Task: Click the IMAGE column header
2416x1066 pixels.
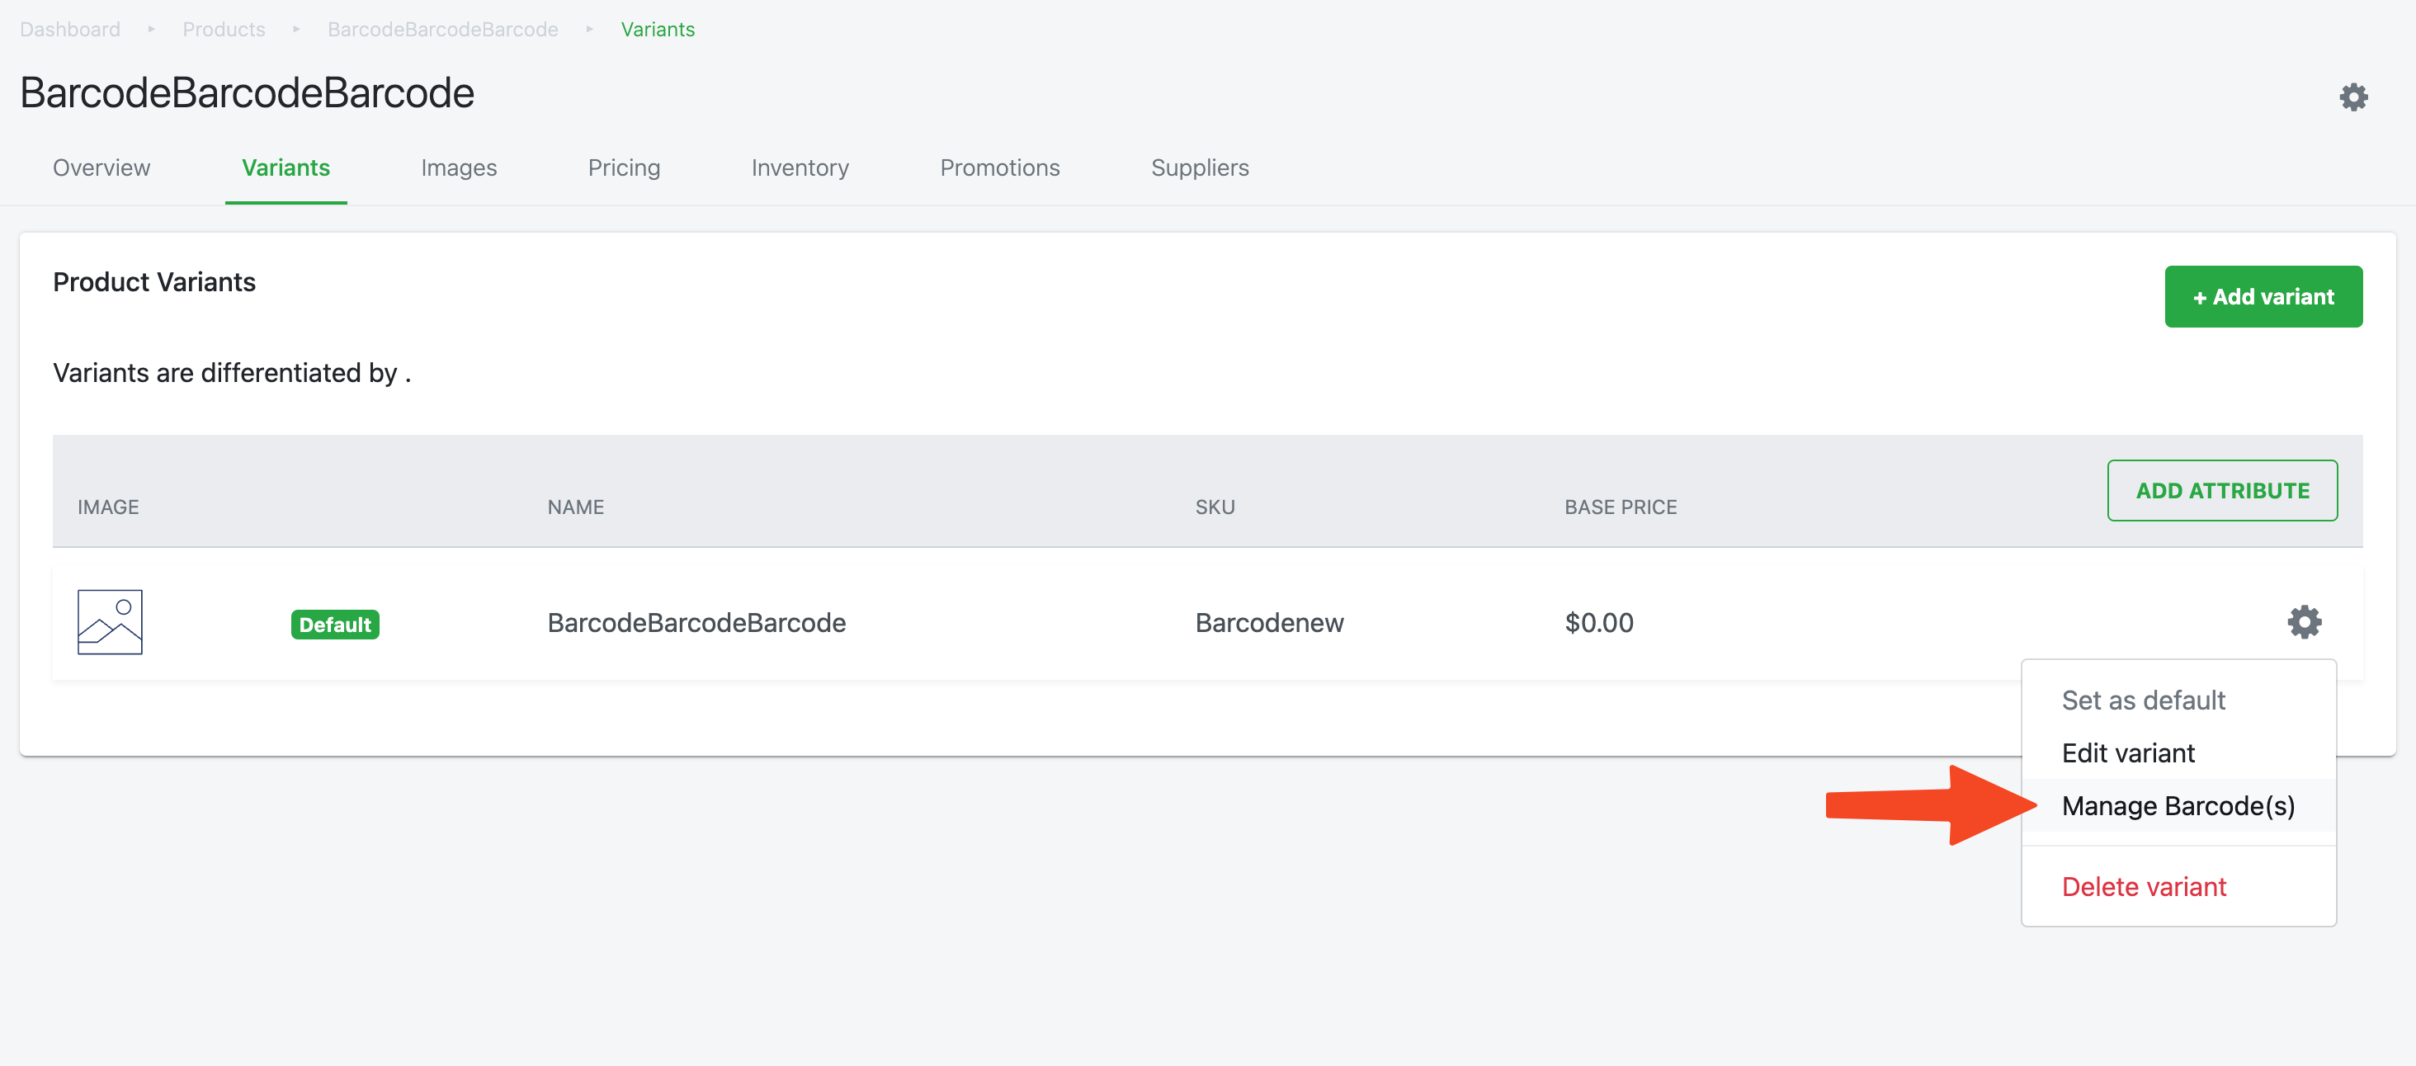Action: point(108,507)
